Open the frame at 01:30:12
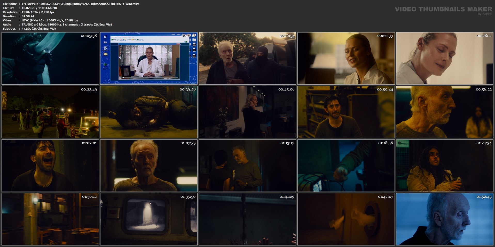The height and width of the screenshot is (247, 495). pyautogui.click(x=50, y=219)
